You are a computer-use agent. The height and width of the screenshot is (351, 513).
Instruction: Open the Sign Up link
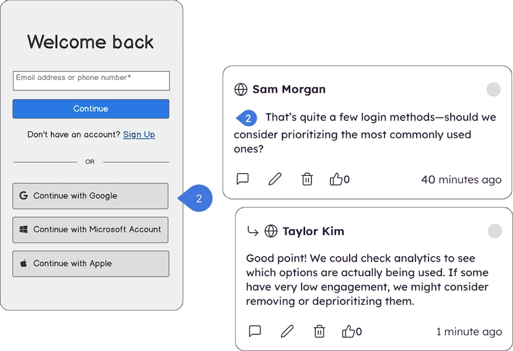pos(139,135)
